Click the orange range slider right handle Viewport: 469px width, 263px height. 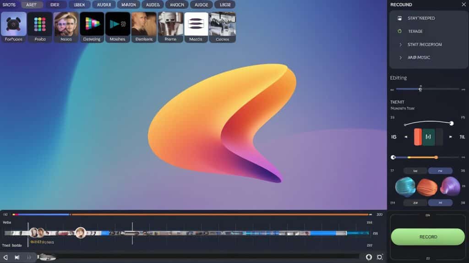pos(436,157)
